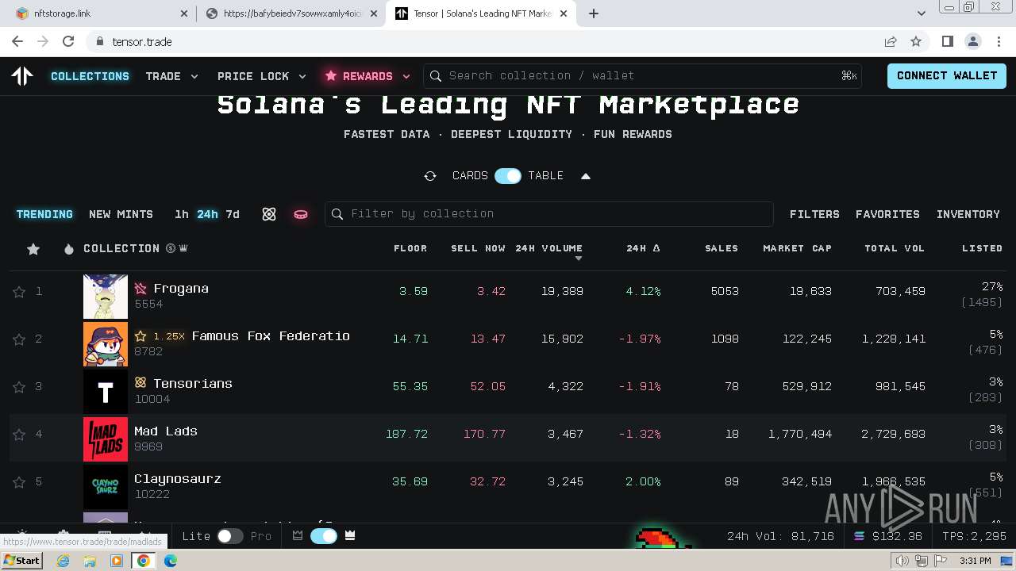Screen dimensions: 1016x571
Task: Sort by 24H VOLUME column arrow
Action: 579,259
